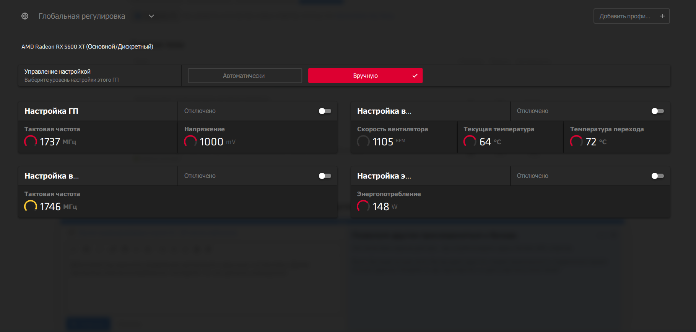The image size is (696, 332).
Task: Select the Автоматически tuning mode
Action: (x=245, y=76)
